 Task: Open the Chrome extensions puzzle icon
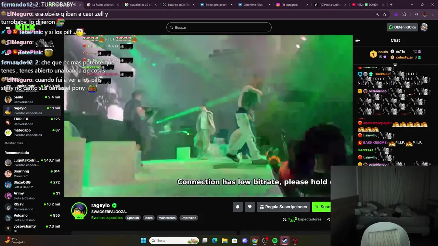click(404, 14)
